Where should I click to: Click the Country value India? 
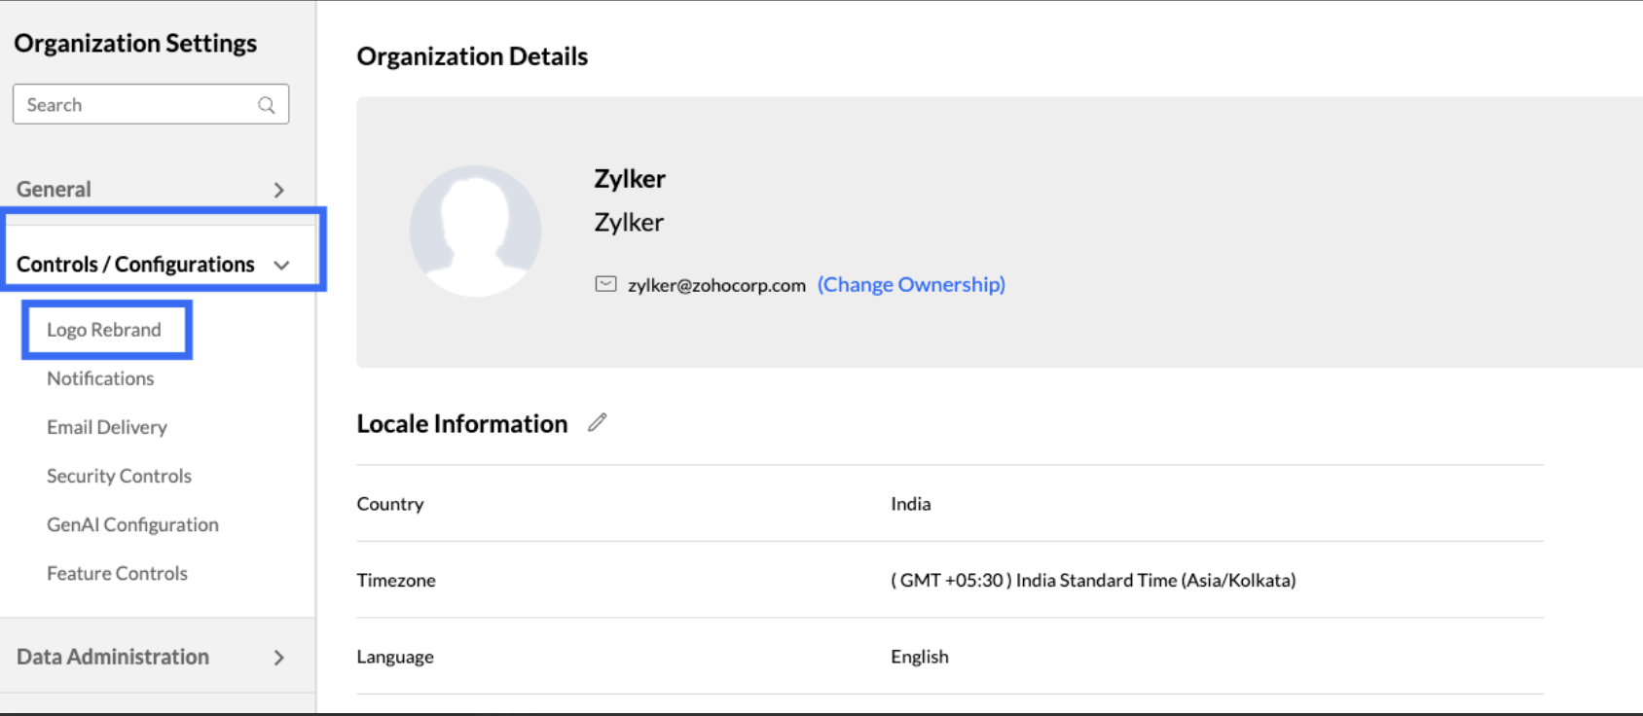click(910, 504)
